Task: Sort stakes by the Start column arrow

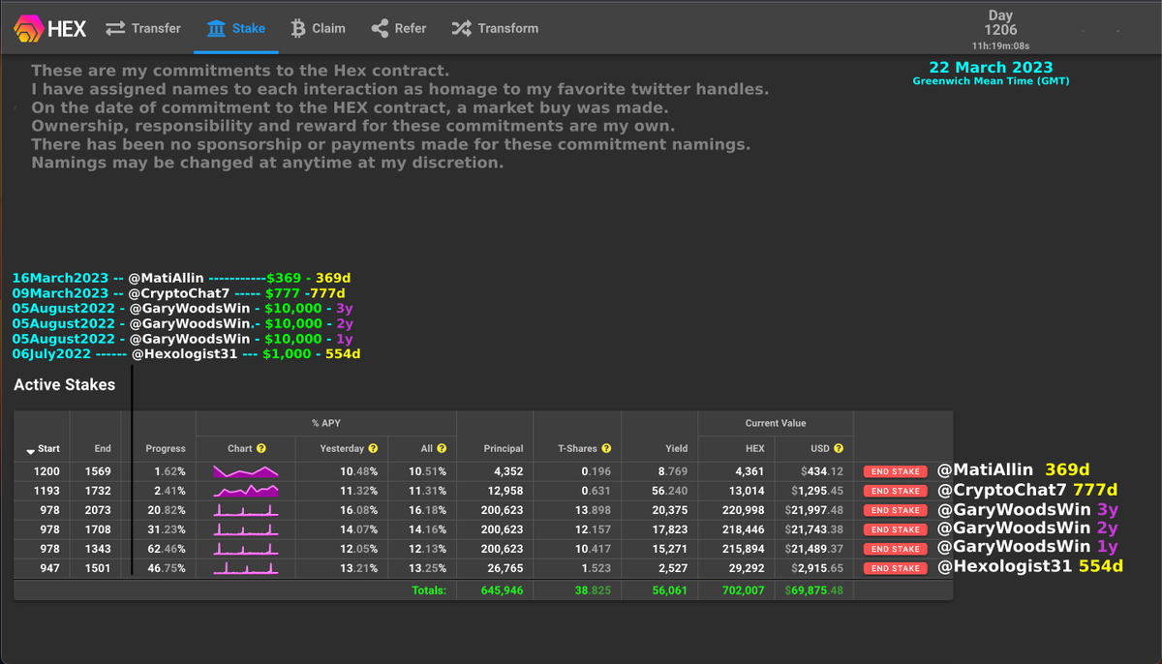Action: click(31, 451)
